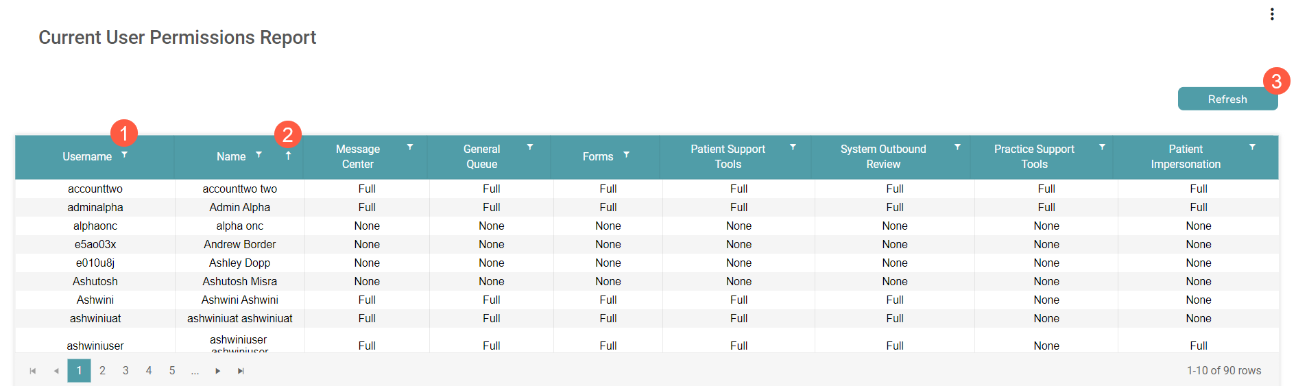
Task: Jump to page 5 of results
Action: [172, 370]
